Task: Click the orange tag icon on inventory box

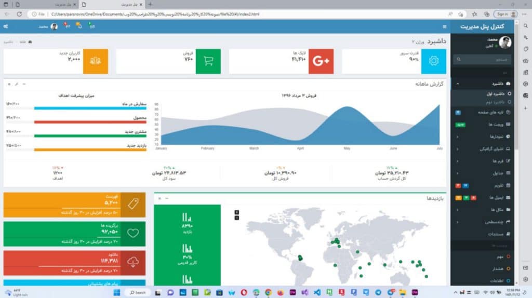Action: pos(133,205)
